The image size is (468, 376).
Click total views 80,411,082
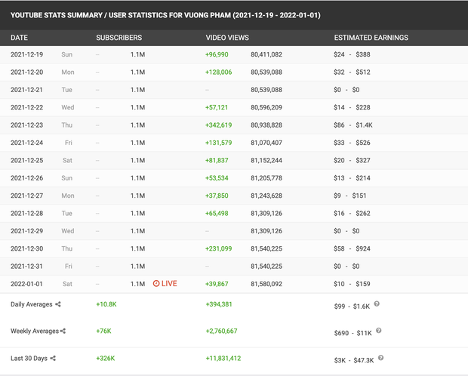click(266, 54)
